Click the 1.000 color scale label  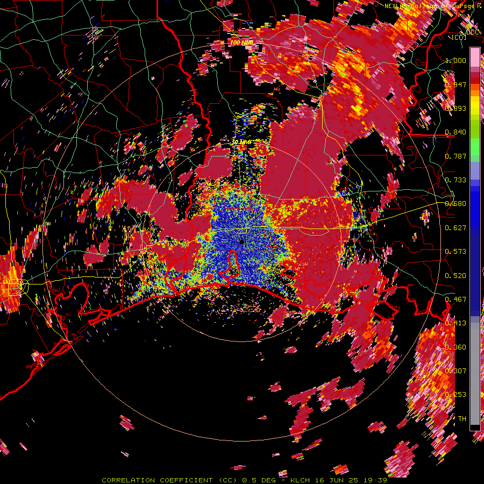[455, 60]
